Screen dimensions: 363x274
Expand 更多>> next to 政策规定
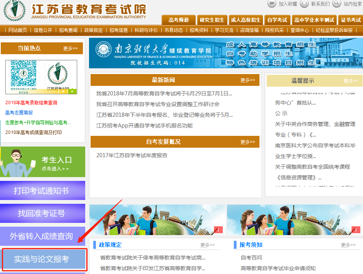click(x=207, y=245)
